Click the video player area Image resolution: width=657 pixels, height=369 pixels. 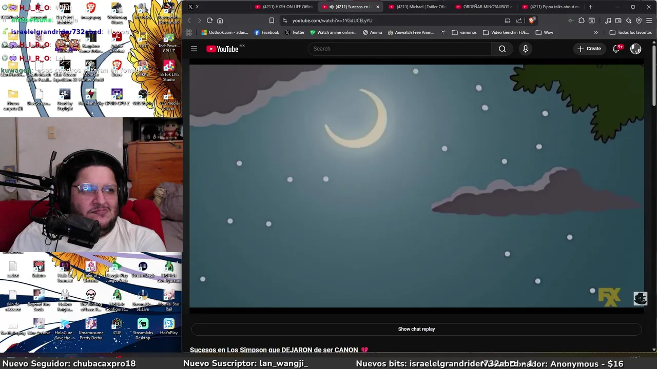pyautogui.click(x=416, y=186)
